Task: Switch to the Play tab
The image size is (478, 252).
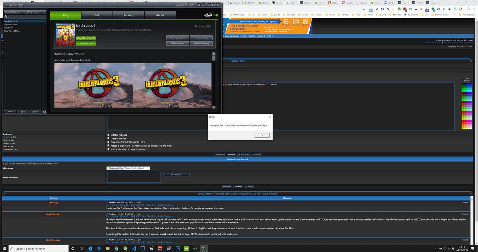Action: 65,15
